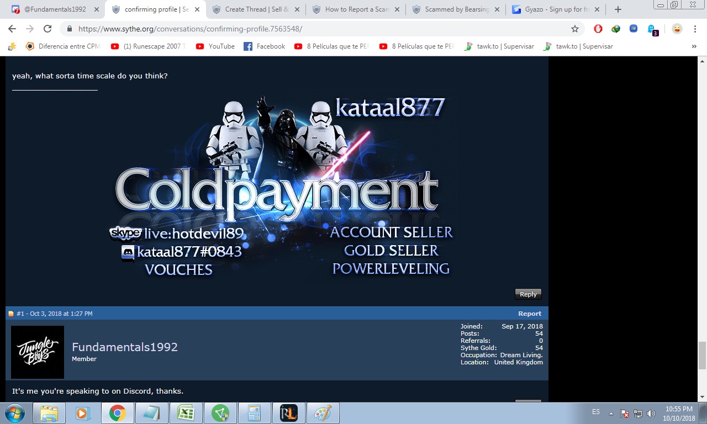Open RuneLite from the taskbar

point(288,414)
